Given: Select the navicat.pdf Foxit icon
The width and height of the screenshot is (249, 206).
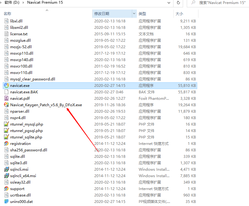Looking at the screenshot, I should pyautogui.click(x=6, y=99).
